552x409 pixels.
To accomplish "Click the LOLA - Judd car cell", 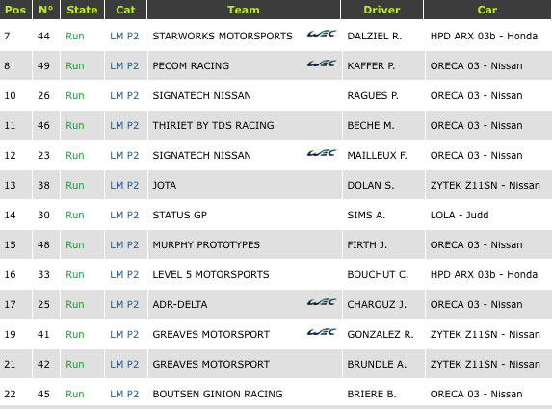I will tap(460, 215).
